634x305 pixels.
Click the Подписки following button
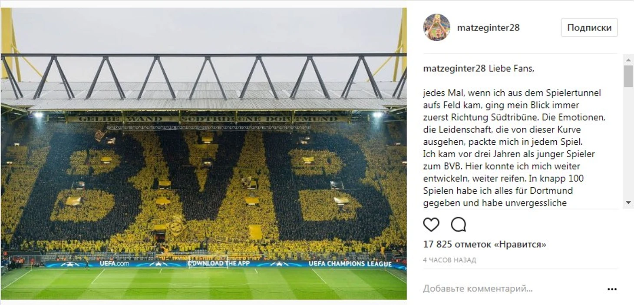click(589, 27)
